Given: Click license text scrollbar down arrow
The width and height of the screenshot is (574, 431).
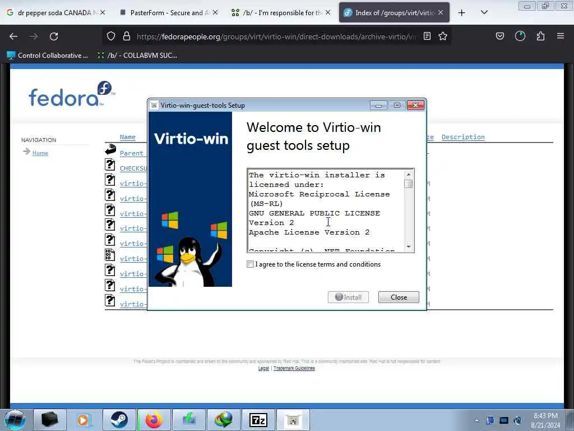Looking at the screenshot, I should (409, 247).
